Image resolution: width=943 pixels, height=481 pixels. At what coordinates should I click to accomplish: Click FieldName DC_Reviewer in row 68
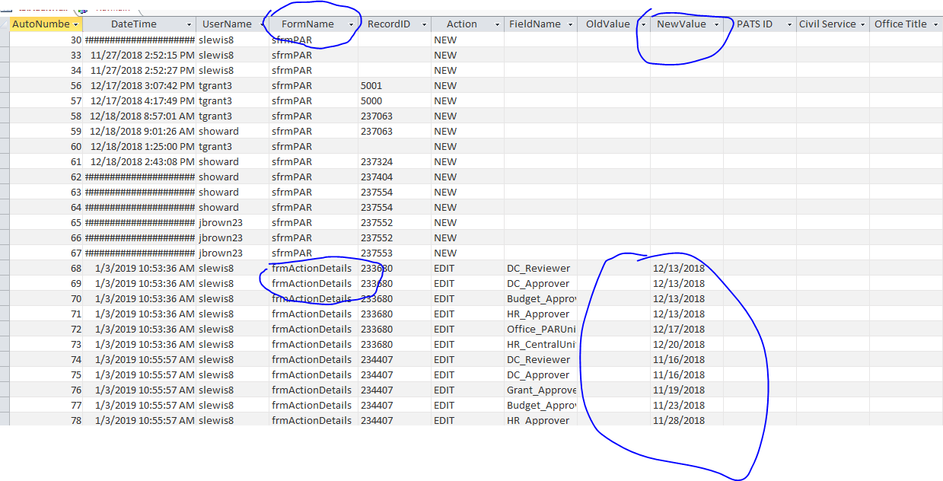[540, 268]
